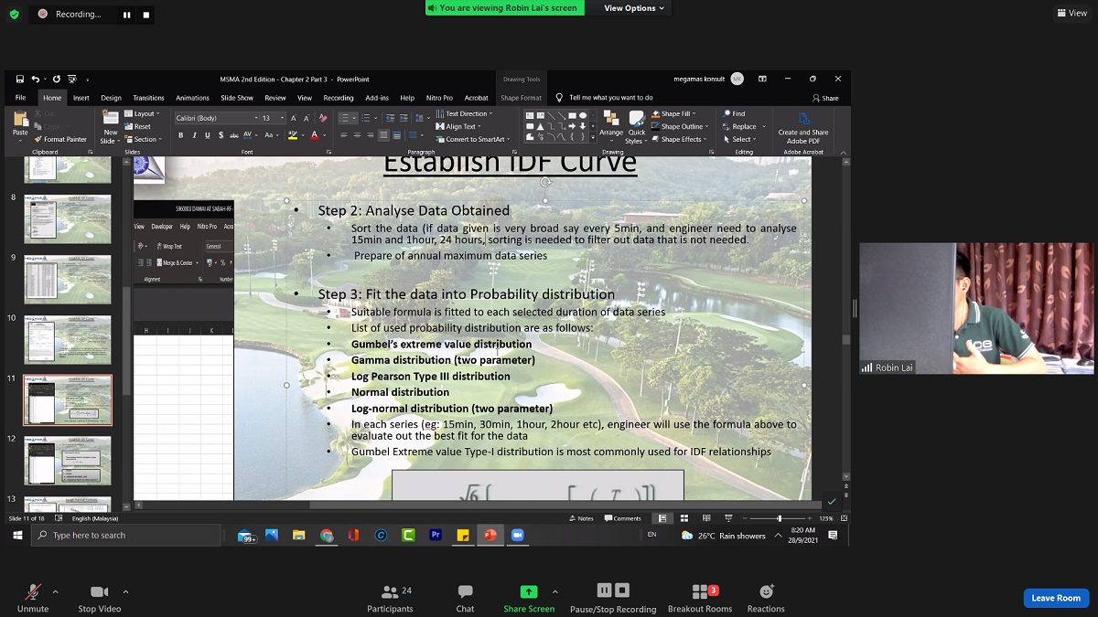Open Chrome from the taskbar

click(x=327, y=535)
